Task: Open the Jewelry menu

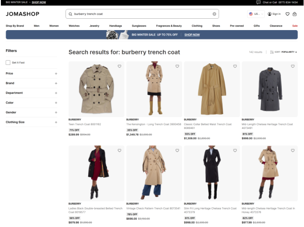Action: click(x=94, y=26)
